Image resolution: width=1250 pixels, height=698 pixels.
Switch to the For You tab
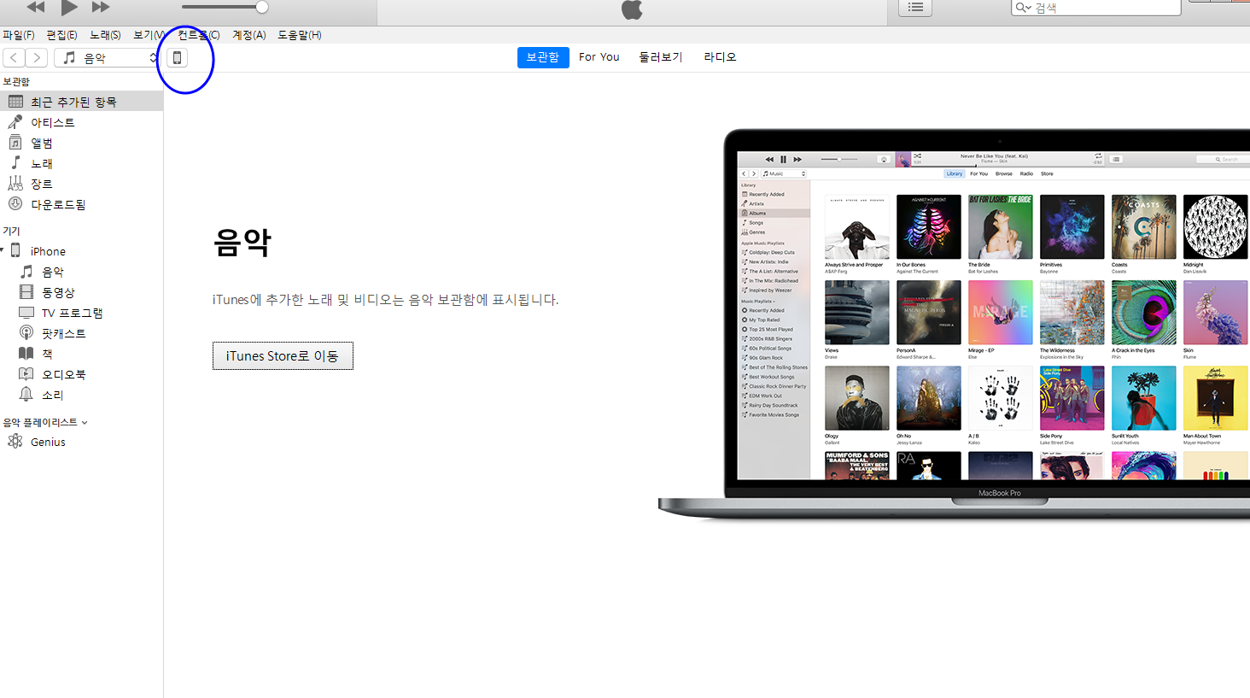click(x=599, y=57)
